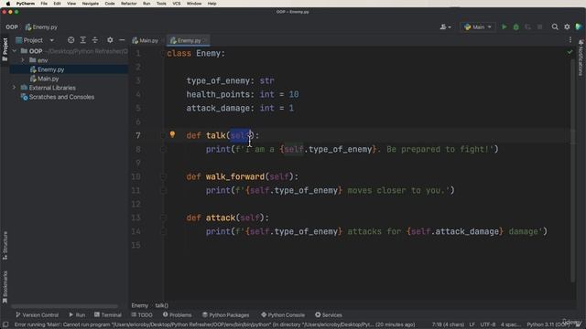Open the Main run configuration dropdown

click(478, 27)
